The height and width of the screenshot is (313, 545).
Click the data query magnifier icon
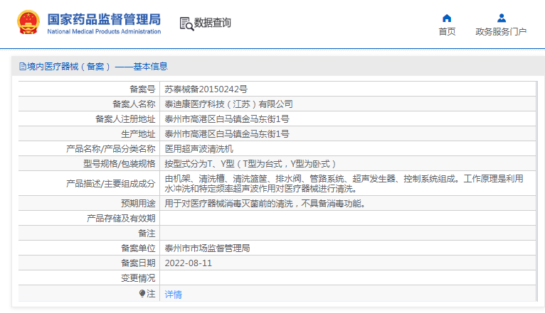[186, 23]
